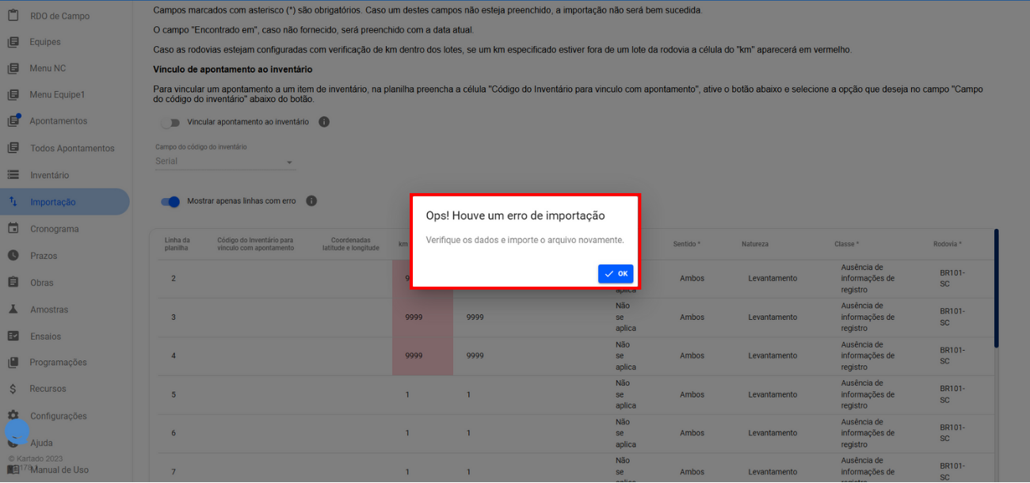This screenshot has height=483, width=1030.
Task: Click the Ensaios checklist icon
Action: click(13, 336)
